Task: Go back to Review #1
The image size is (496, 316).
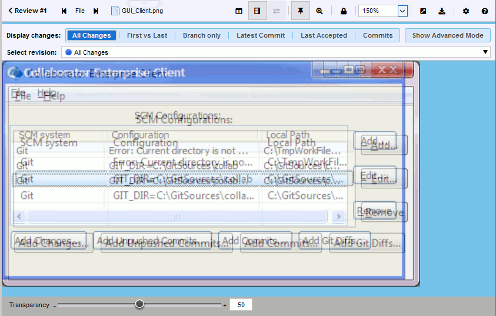Action: click(x=27, y=11)
